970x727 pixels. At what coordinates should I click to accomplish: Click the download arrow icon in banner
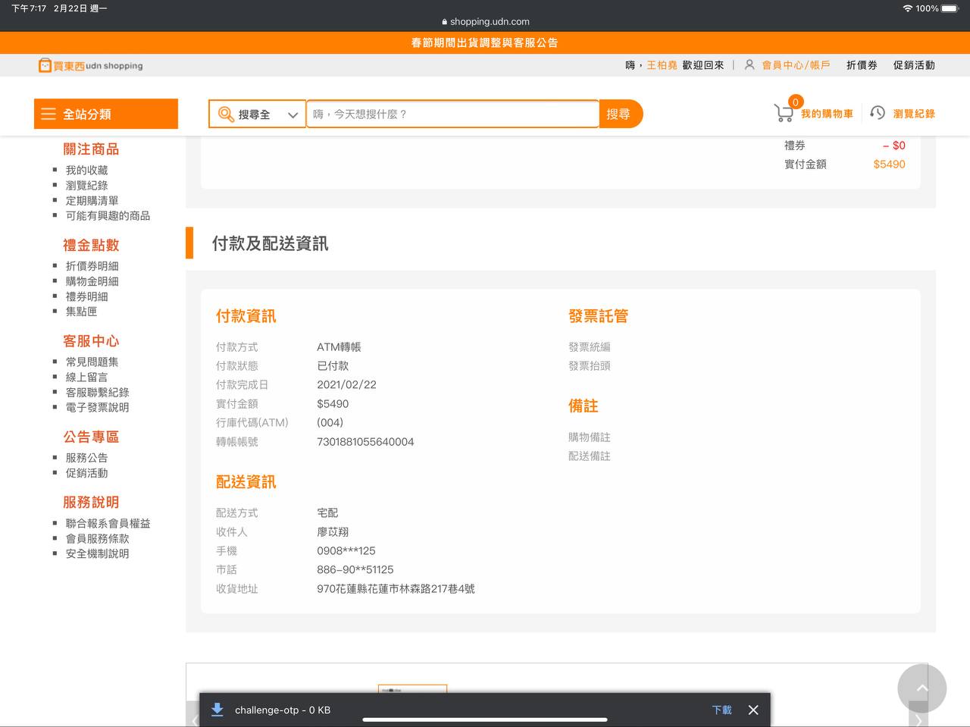217,710
